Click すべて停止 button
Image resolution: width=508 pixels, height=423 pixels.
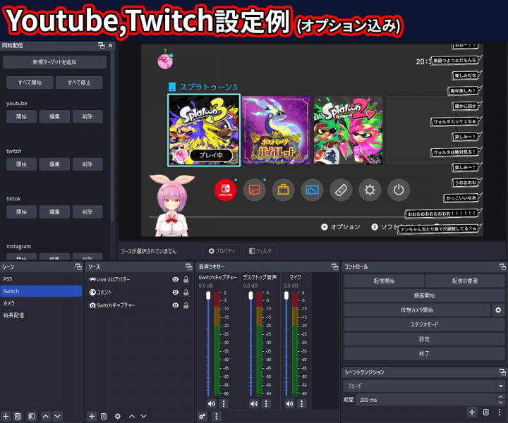pos(79,82)
